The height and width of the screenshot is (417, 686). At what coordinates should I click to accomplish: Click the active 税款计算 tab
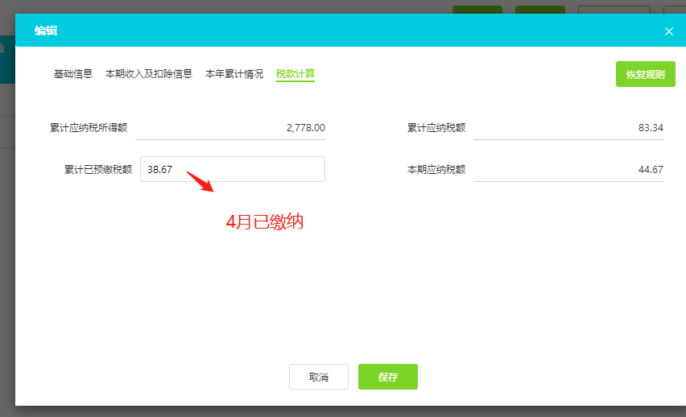pyautogui.click(x=295, y=74)
